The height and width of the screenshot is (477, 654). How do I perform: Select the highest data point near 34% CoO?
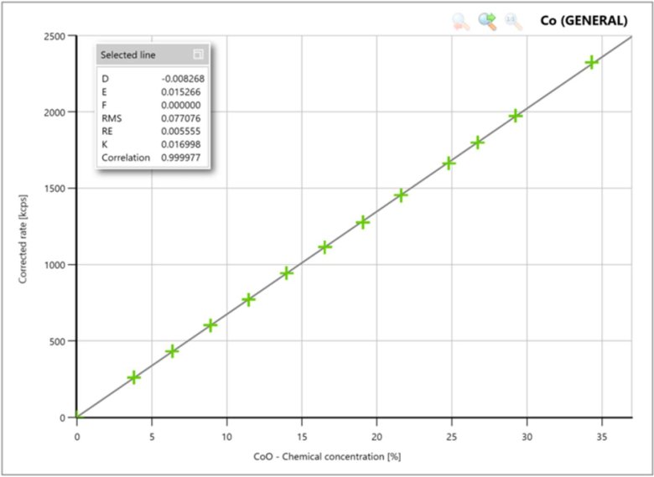(x=592, y=63)
